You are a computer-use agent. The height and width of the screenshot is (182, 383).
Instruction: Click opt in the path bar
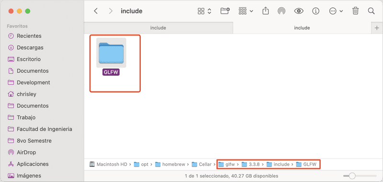141,164
